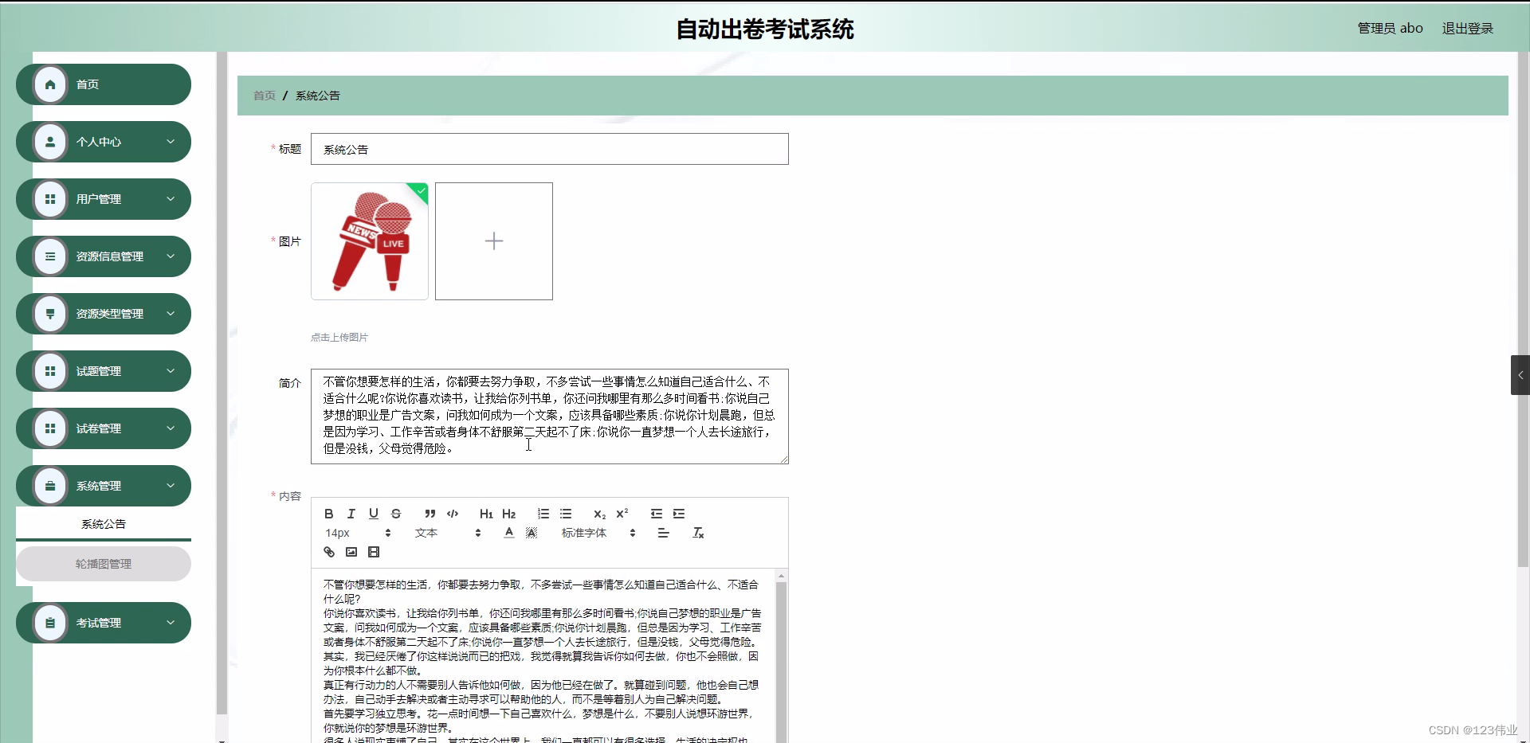Apply italic formatting in the editor toolbar
1530x743 pixels.
click(x=351, y=514)
